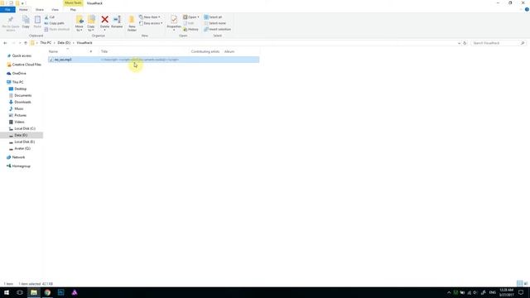Click the Help question mark icon
Image resolution: width=530 pixels, height=298 pixels.
point(527,9)
